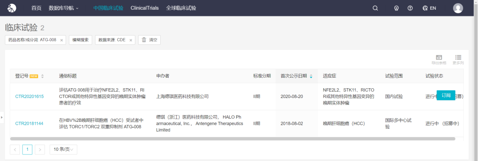The height and width of the screenshot is (161, 478).
Task: Open trial CTR20181144 link
Action: tap(30, 124)
